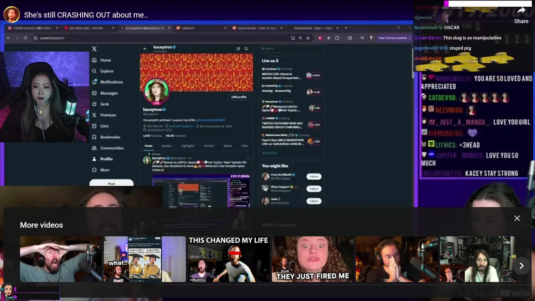Click the X logo in the sidebar

(94, 49)
